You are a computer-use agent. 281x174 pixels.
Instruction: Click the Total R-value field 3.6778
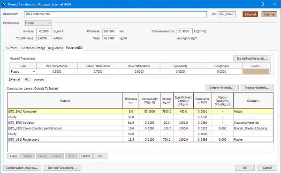pos(44,38)
